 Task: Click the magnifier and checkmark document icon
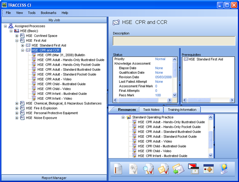148,169
